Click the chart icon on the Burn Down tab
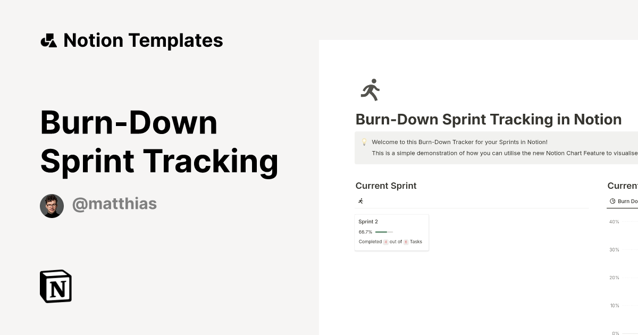Screen dimensions: 638x335 pyautogui.click(x=612, y=201)
